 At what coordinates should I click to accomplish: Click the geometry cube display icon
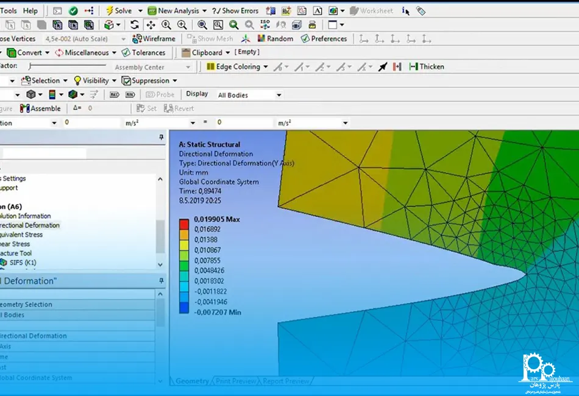pyautogui.click(x=31, y=94)
